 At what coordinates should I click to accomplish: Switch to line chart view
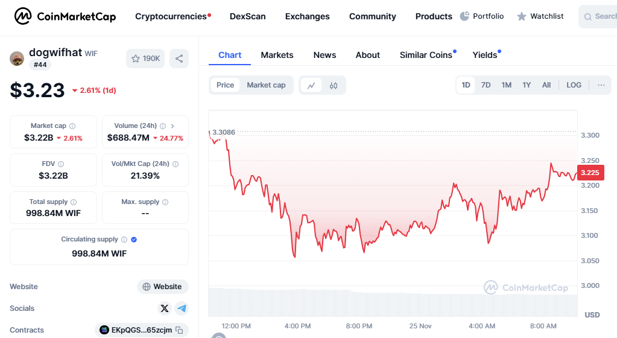[311, 86]
